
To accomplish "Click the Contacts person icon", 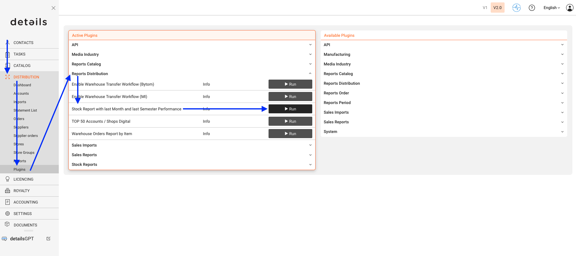I will [8, 43].
